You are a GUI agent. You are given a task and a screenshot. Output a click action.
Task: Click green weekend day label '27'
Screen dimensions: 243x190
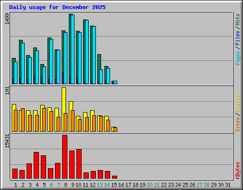coord(199,185)
